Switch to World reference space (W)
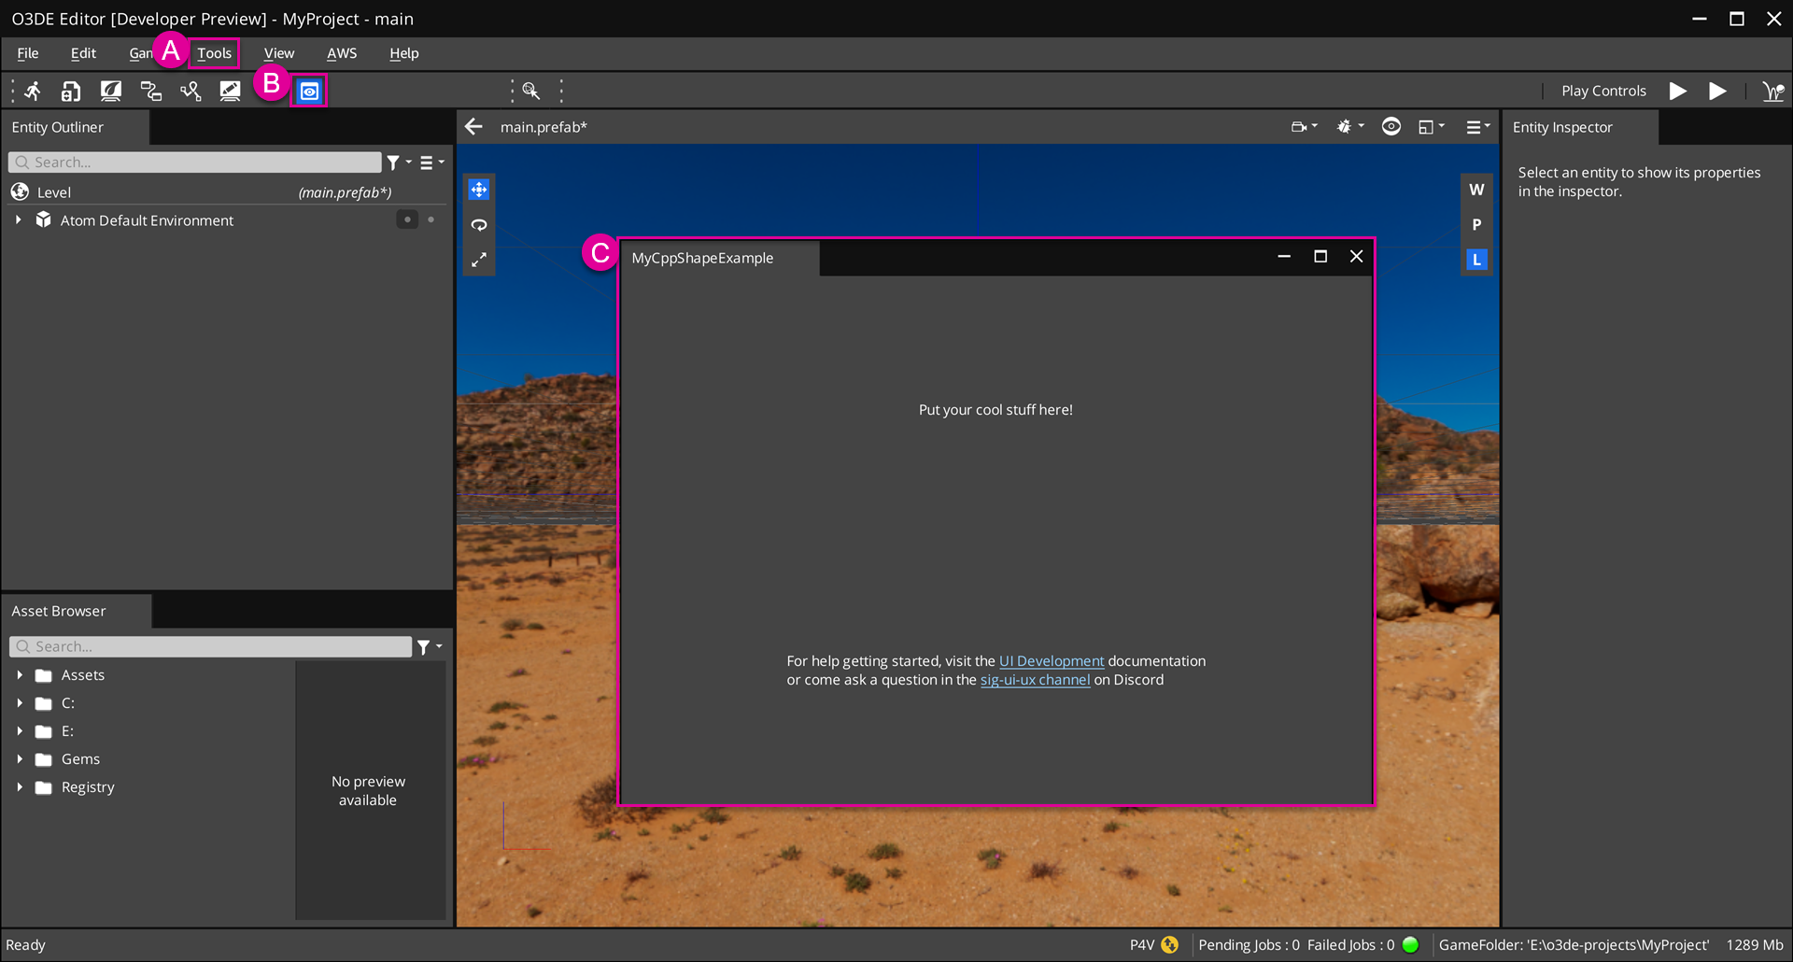 pyautogui.click(x=1476, y=190)
